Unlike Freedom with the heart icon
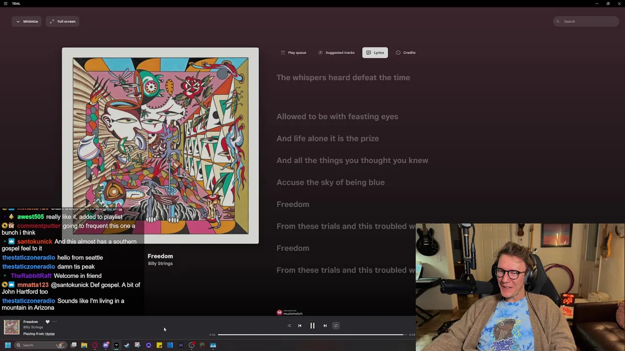The width and height of the screenshot is (625, 351). coord(47,322)
